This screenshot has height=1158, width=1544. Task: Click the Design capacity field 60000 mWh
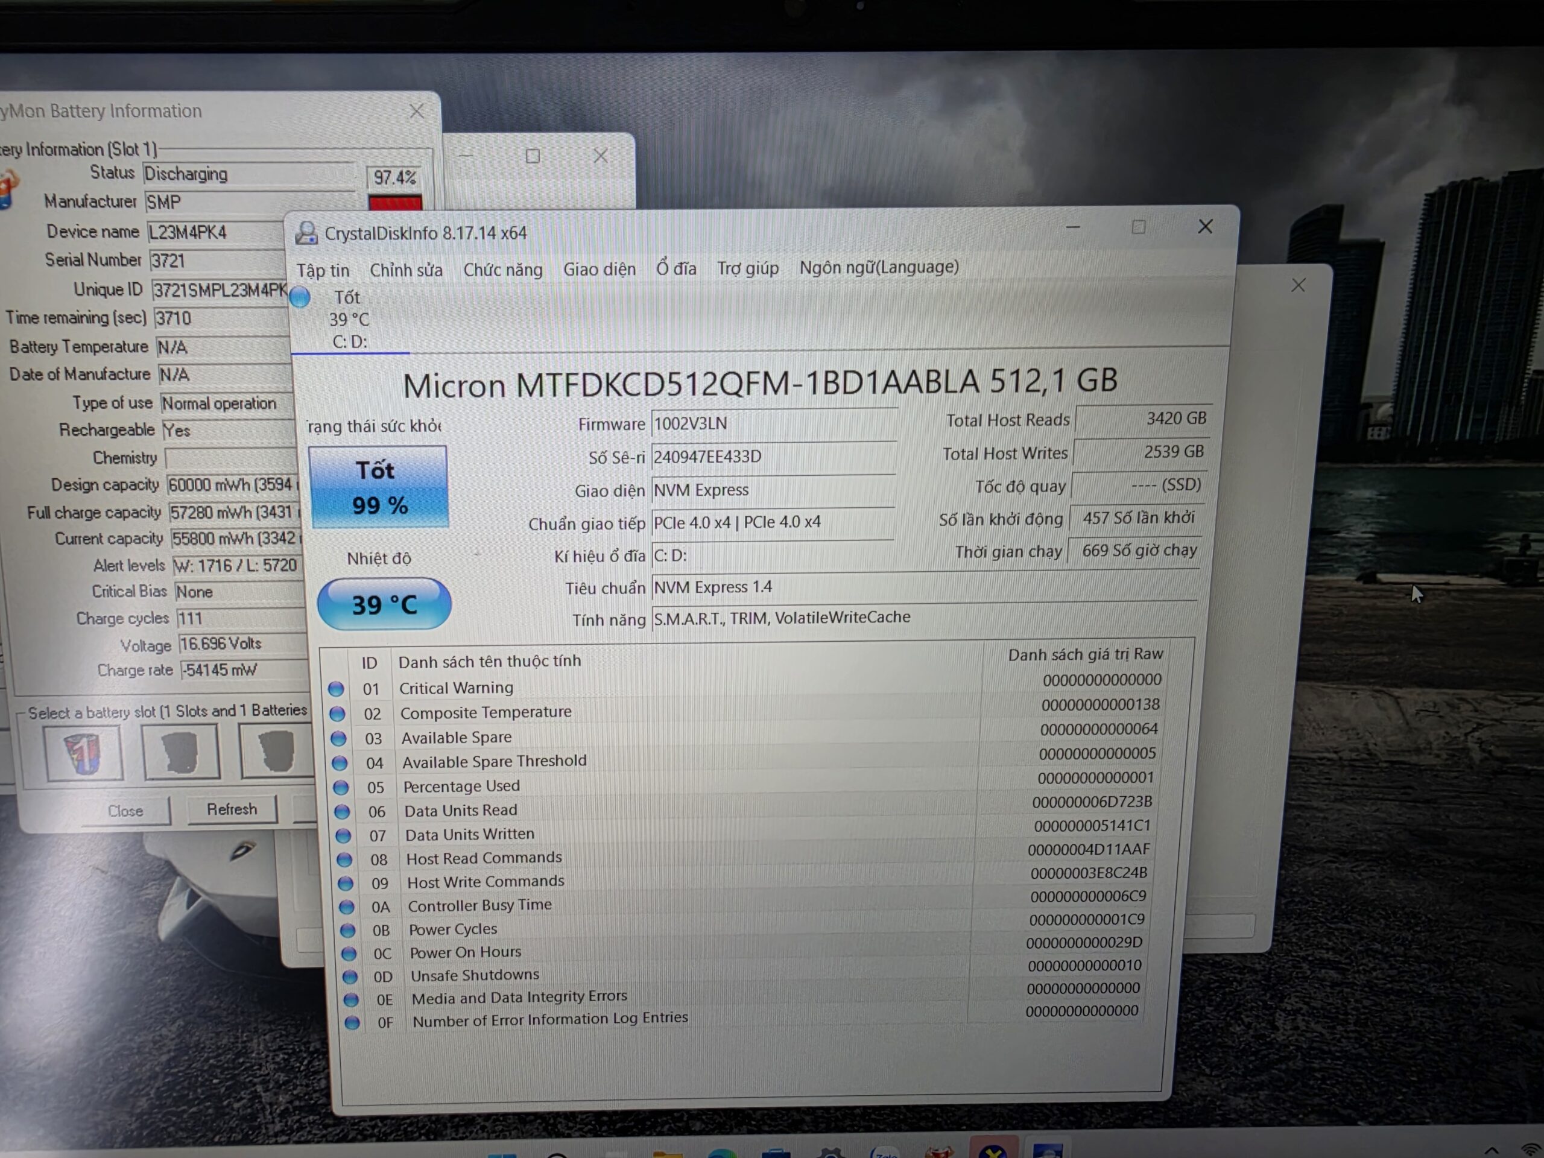click(234, 484)
